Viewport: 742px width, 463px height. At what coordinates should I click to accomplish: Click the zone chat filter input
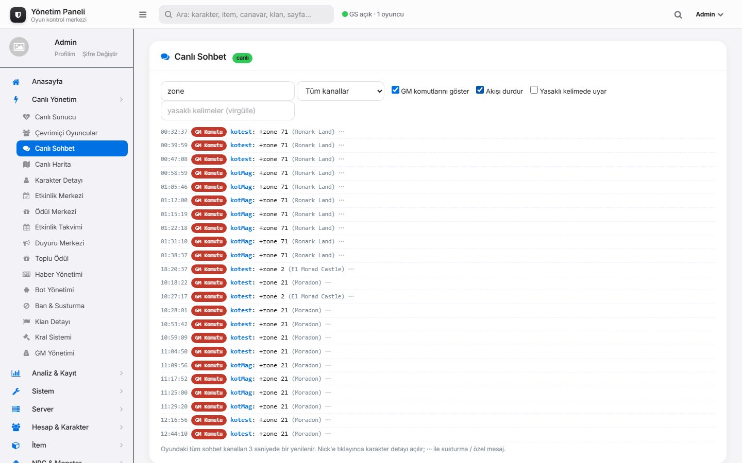pos(228,91)
